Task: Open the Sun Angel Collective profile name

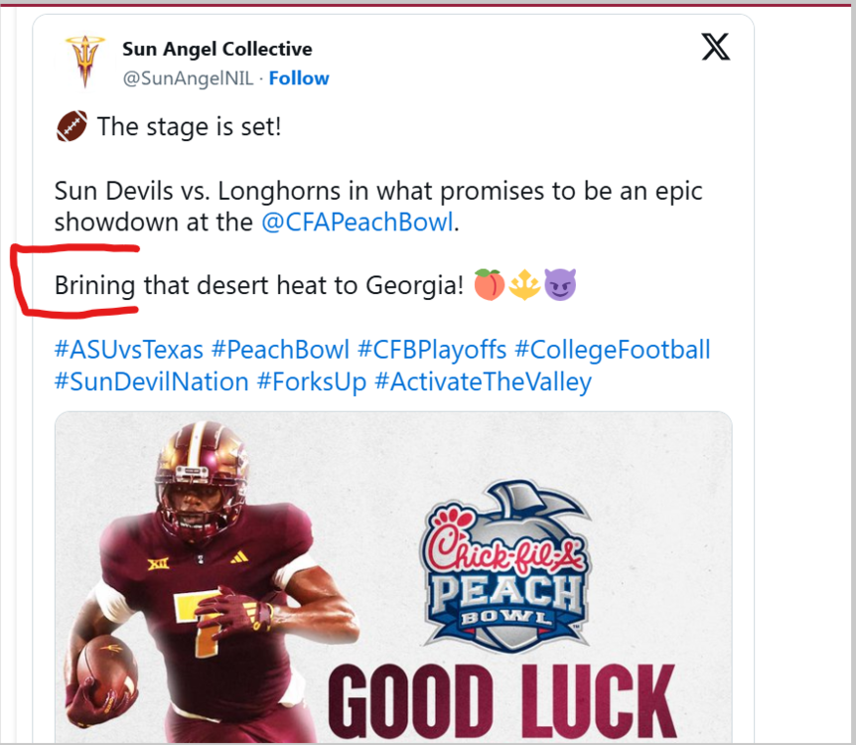Action: (x=216, y=49)
